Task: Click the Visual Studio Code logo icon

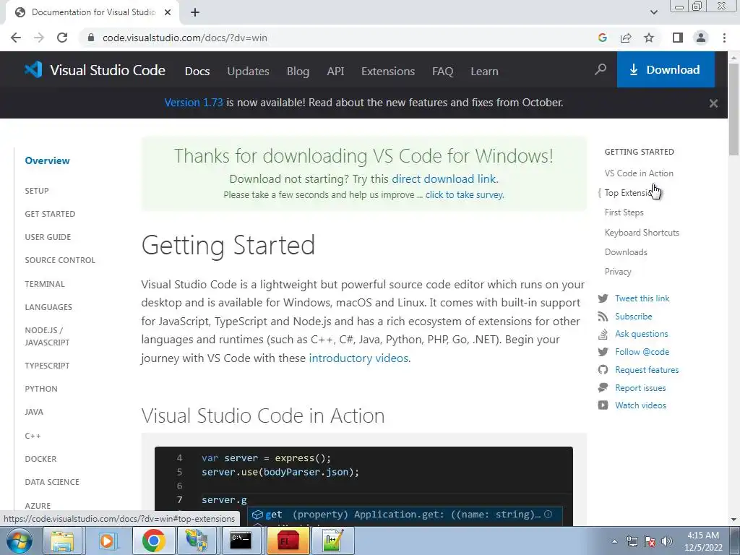Action: tap(33, 70)
